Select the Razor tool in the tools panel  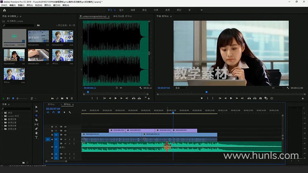pyautogui.click(x=36, y=120)
